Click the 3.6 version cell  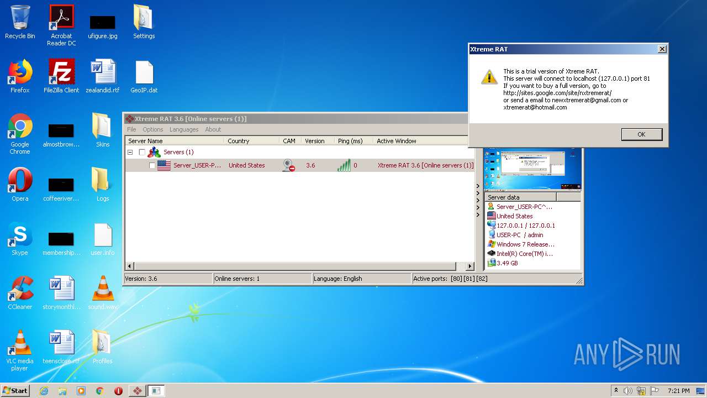[x=310, y=165]
